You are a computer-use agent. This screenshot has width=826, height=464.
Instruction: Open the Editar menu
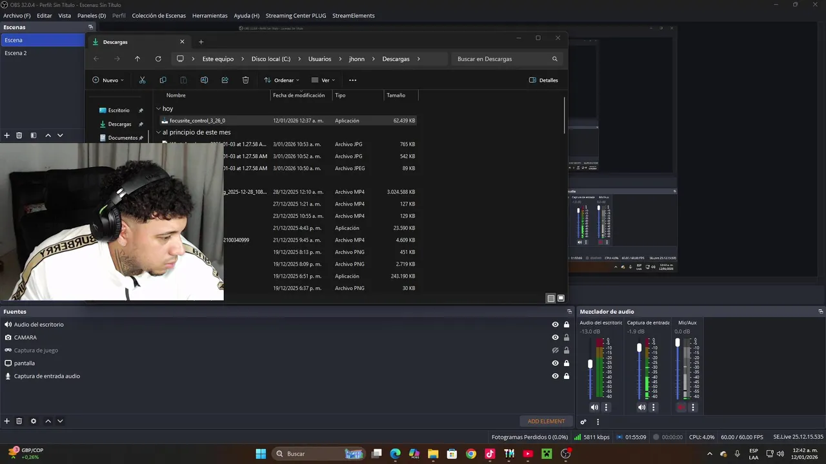click(x=45, y=15)
